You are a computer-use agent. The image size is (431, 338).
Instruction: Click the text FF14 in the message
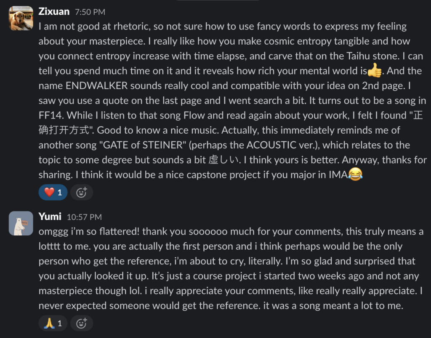tap(49, 116)
